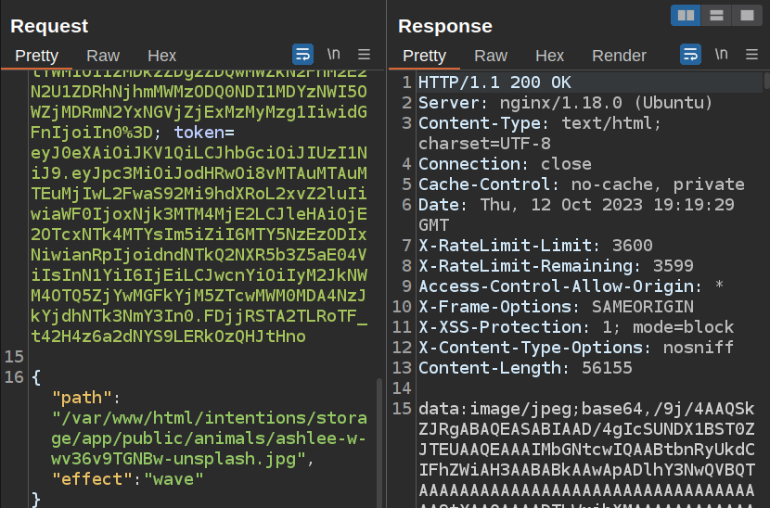770x508 pixels.
Task: Click the Request panel vertical scrollbar
Action: pyautogui.click(x=379, y=436)
